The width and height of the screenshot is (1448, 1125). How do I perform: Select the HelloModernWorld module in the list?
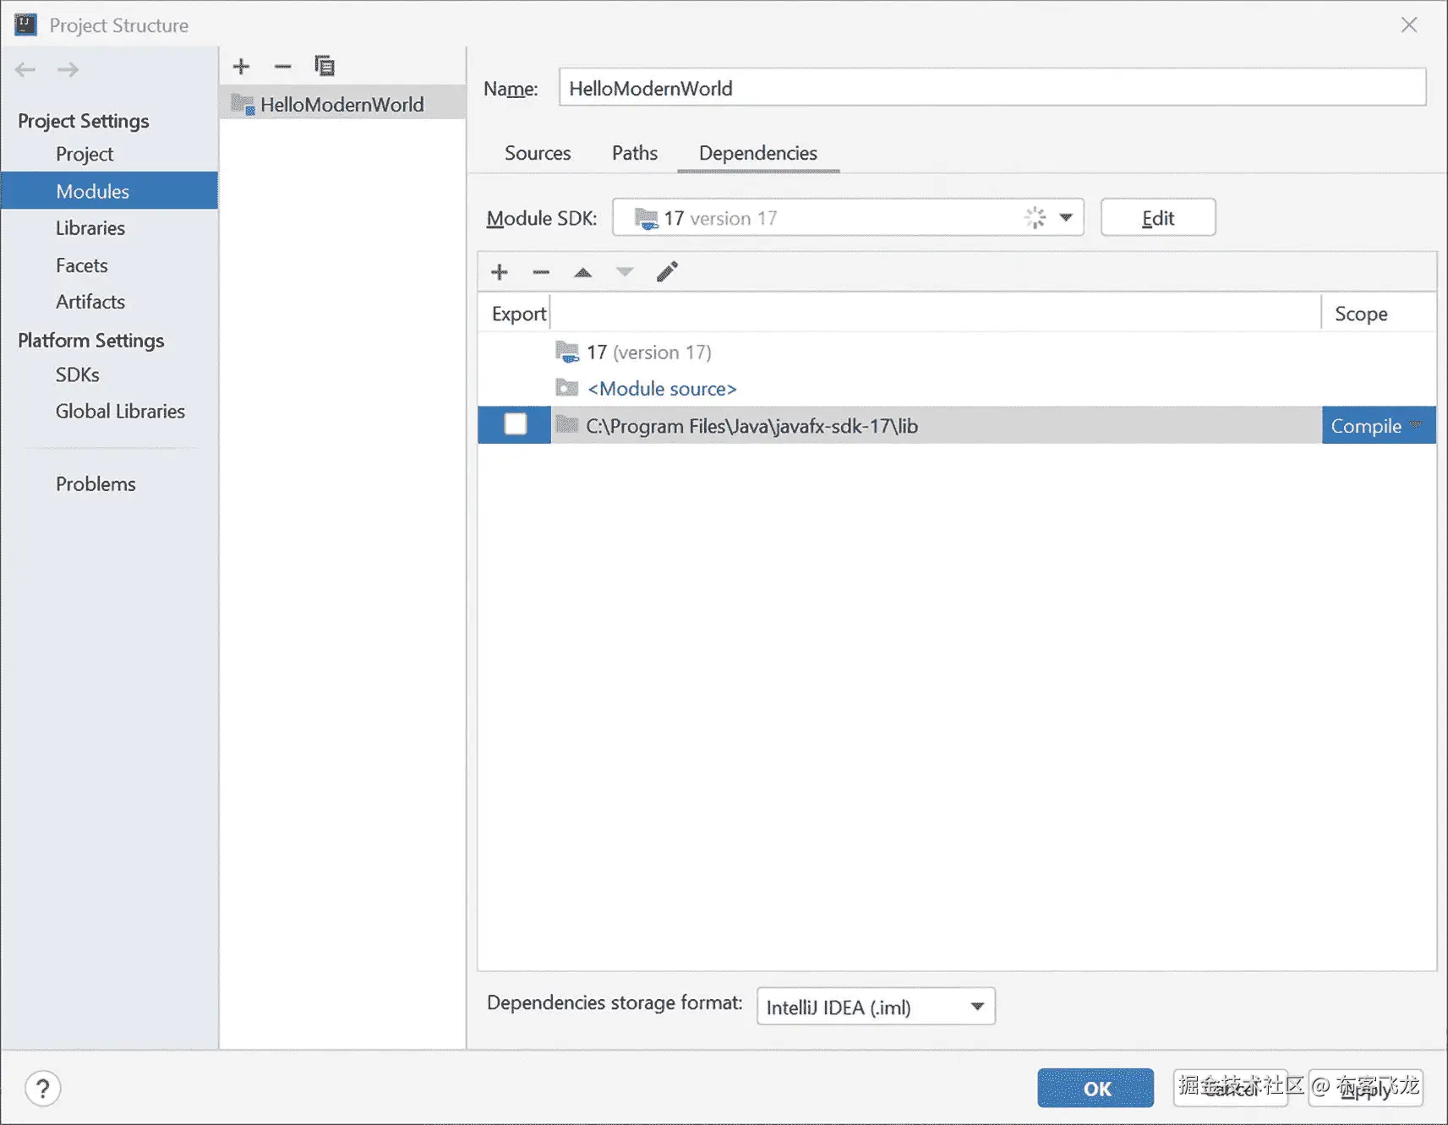pos(342,104)
